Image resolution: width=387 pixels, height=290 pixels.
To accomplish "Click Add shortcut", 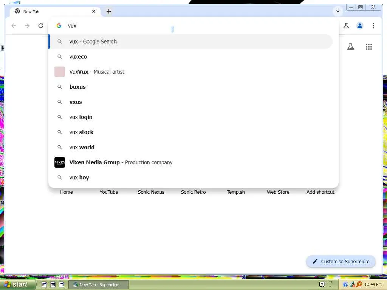I will tap(320, 192).
